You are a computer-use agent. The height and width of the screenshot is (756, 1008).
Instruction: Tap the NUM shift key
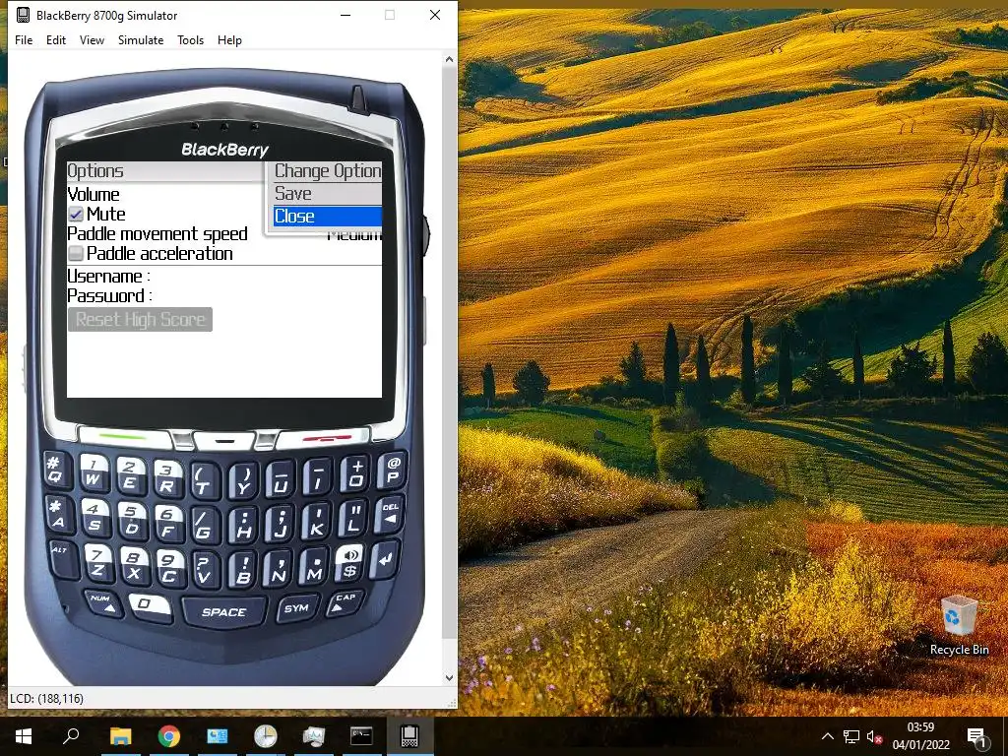(104, 603)
